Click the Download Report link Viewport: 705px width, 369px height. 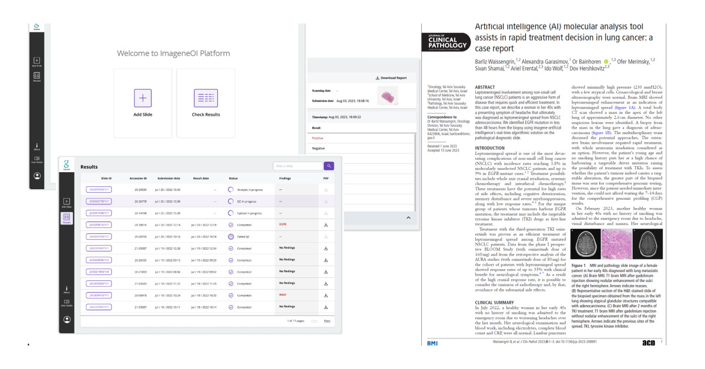(x=392, y=78)
